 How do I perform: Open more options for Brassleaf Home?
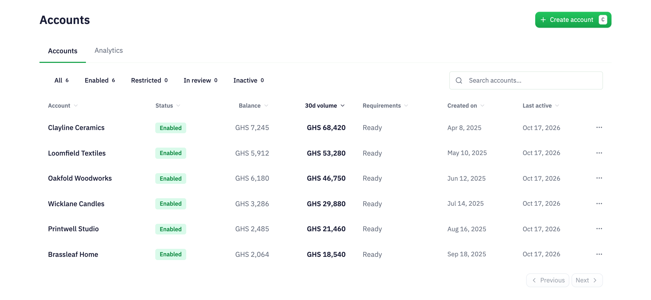click(x=599, y=254)
